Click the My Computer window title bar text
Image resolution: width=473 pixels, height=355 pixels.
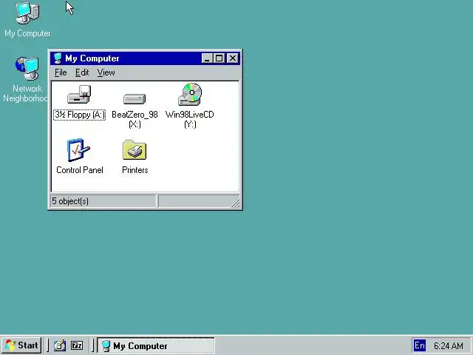tap(92, 58)
